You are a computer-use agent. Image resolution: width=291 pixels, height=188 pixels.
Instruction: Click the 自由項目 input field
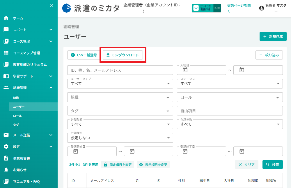(230, 111)
